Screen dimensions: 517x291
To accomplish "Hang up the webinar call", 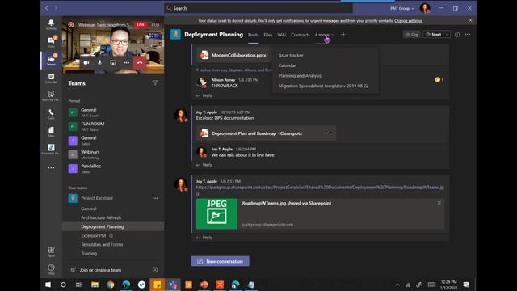I will coord(140,62).
